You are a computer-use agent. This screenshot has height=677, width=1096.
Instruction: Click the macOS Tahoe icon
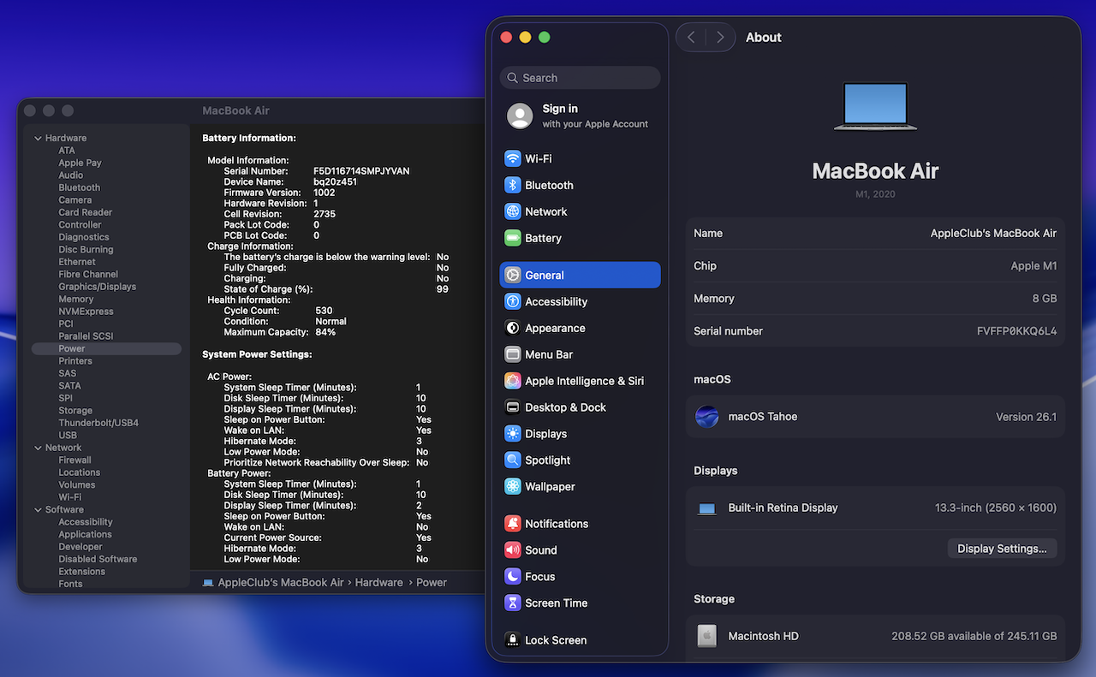point(706,417)
